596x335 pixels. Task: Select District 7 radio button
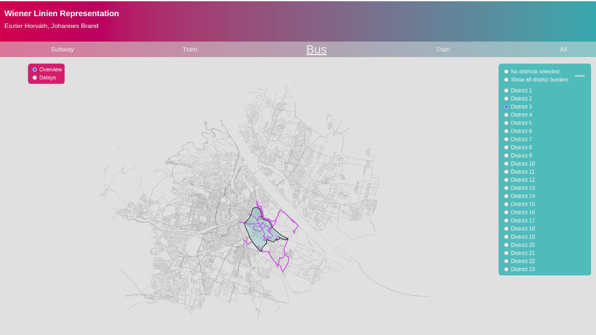(507, 139)
